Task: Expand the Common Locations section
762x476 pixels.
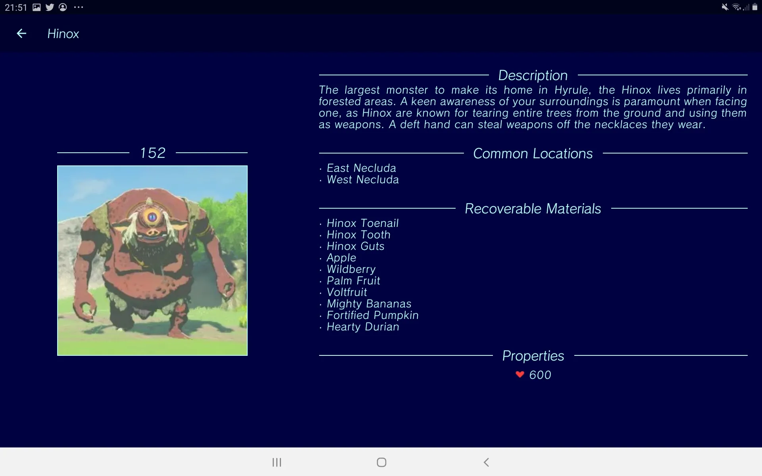Action: [x=533, y=153]
